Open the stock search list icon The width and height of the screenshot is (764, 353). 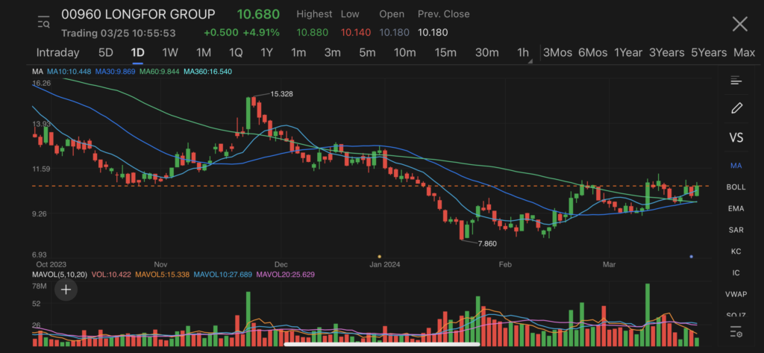44,22
